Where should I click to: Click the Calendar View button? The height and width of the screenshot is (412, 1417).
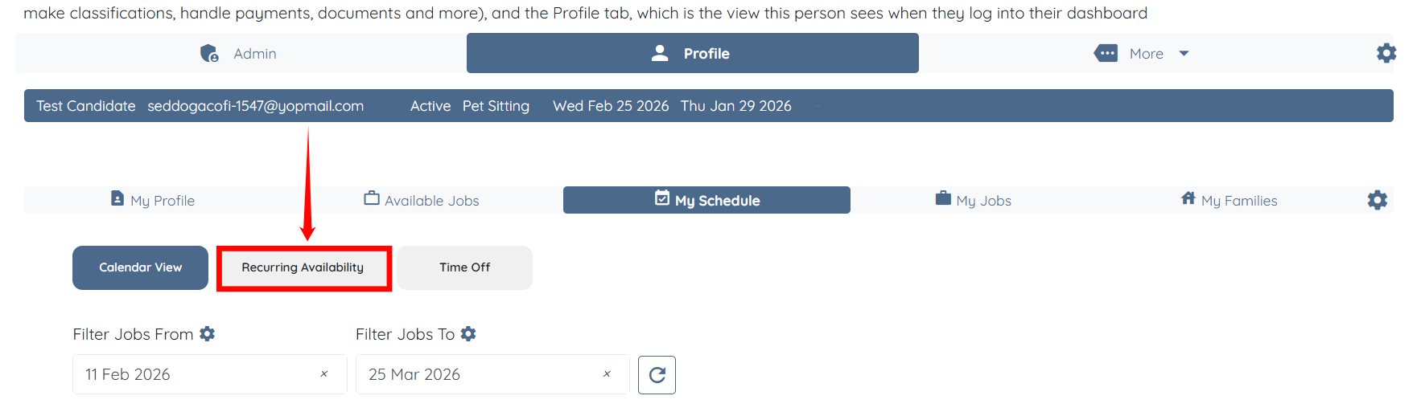(x=140, y=267)
